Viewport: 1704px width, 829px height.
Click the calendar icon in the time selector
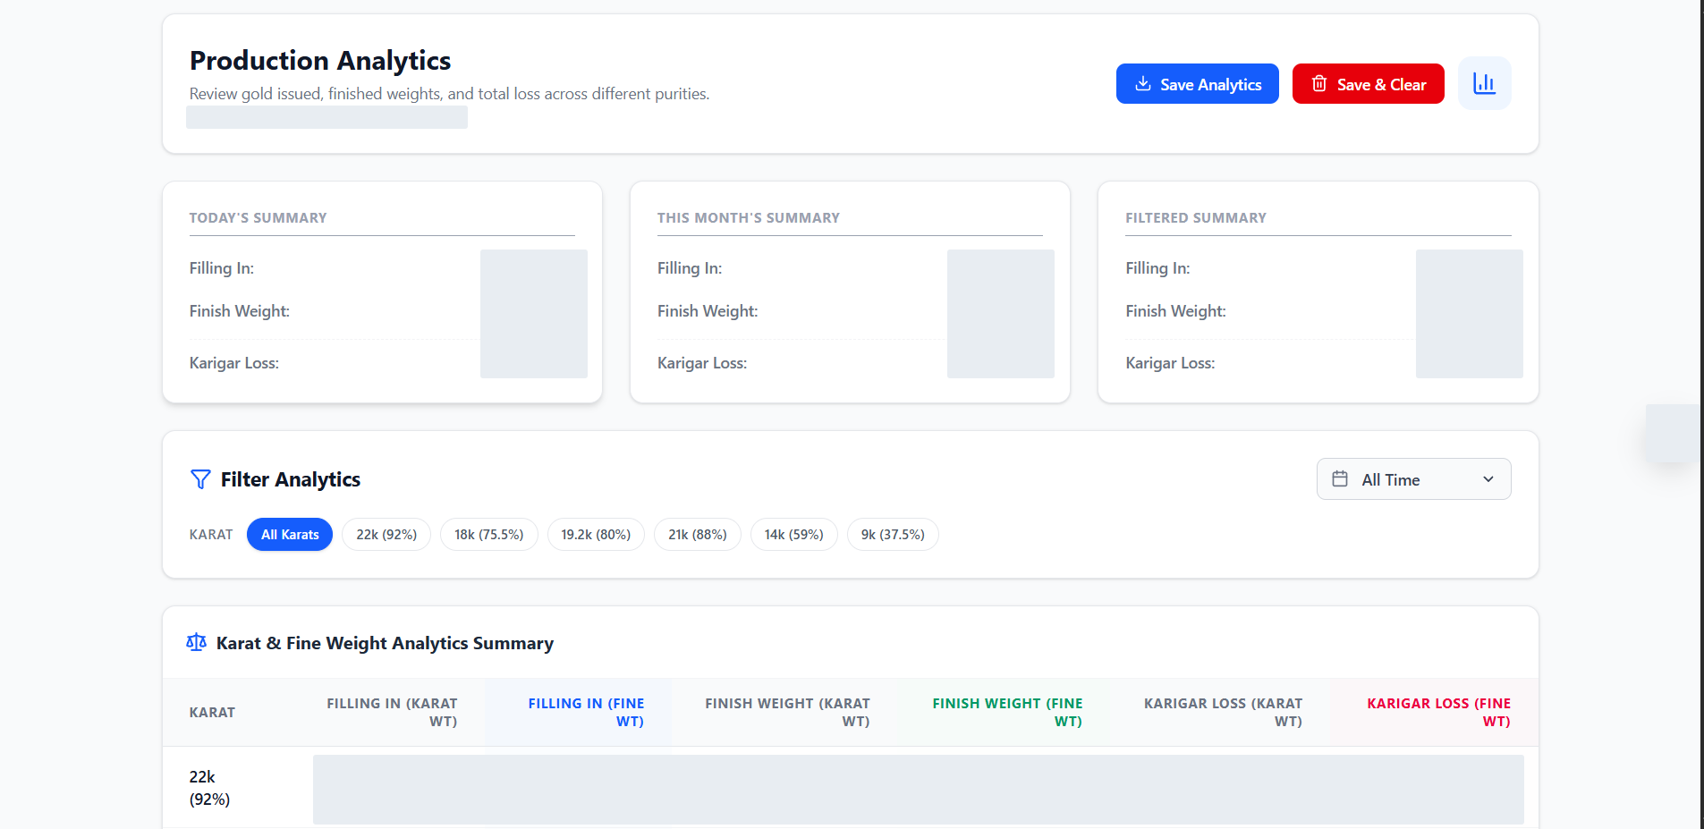(x=1339, y=479)
